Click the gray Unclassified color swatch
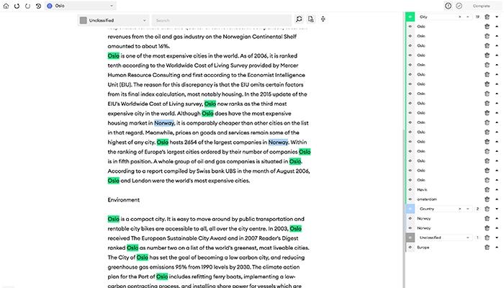 [84, 20]
